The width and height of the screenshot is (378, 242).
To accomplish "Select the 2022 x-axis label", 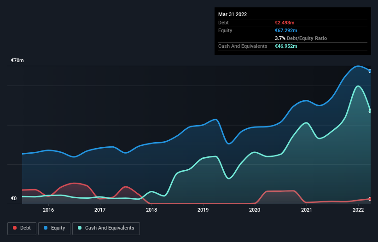I will pos(358,210).
